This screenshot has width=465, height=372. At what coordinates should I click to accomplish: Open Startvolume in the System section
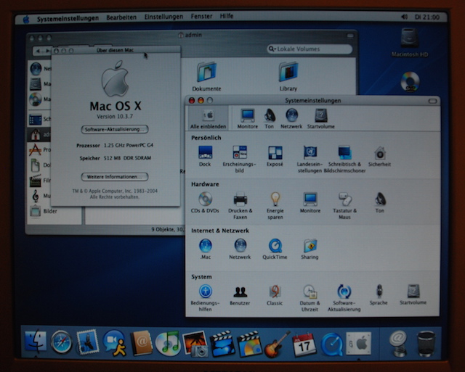coord(413,295)
